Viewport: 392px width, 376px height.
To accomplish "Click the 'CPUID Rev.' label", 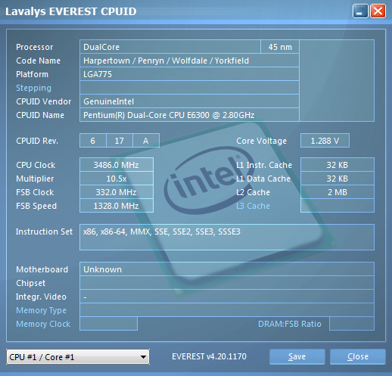I will point(37,141).
